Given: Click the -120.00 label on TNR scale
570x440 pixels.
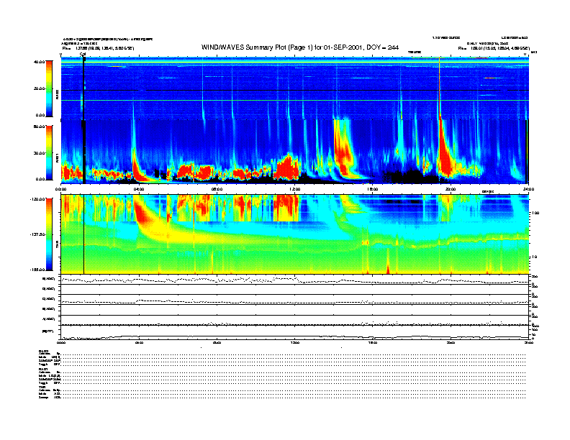Looking at the screenshot, I should [x=37, y=199].
